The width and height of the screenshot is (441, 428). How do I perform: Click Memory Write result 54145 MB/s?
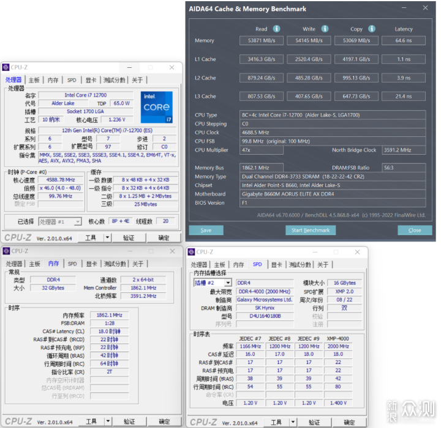coord(309,40)
